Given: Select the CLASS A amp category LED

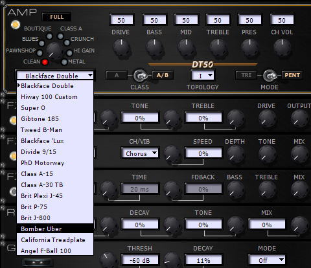Looking at the screenshot, I should click(60, 36).
